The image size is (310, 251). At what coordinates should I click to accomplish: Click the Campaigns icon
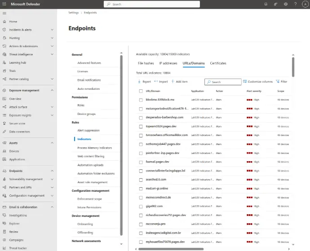coord(4,240)
